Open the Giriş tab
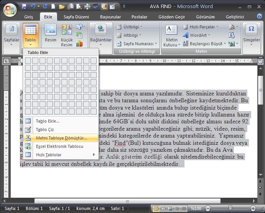Screen dimensions: 265x213 [28, 17]
